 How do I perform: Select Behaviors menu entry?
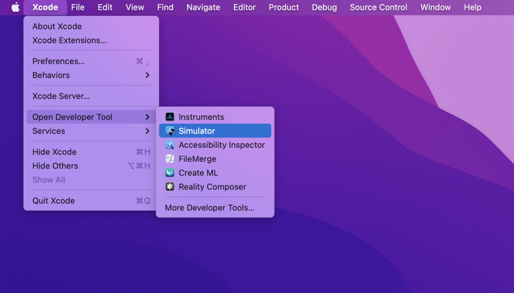click(91, 75)
